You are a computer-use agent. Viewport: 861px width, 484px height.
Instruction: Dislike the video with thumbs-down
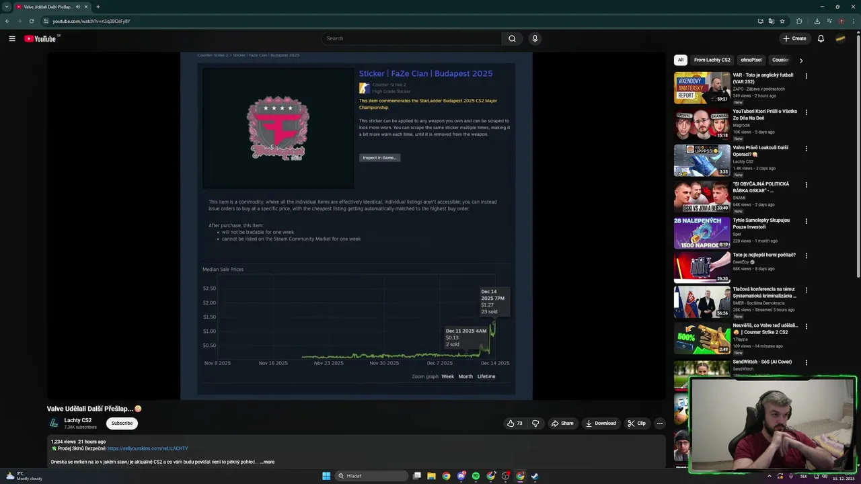[535, 424]
